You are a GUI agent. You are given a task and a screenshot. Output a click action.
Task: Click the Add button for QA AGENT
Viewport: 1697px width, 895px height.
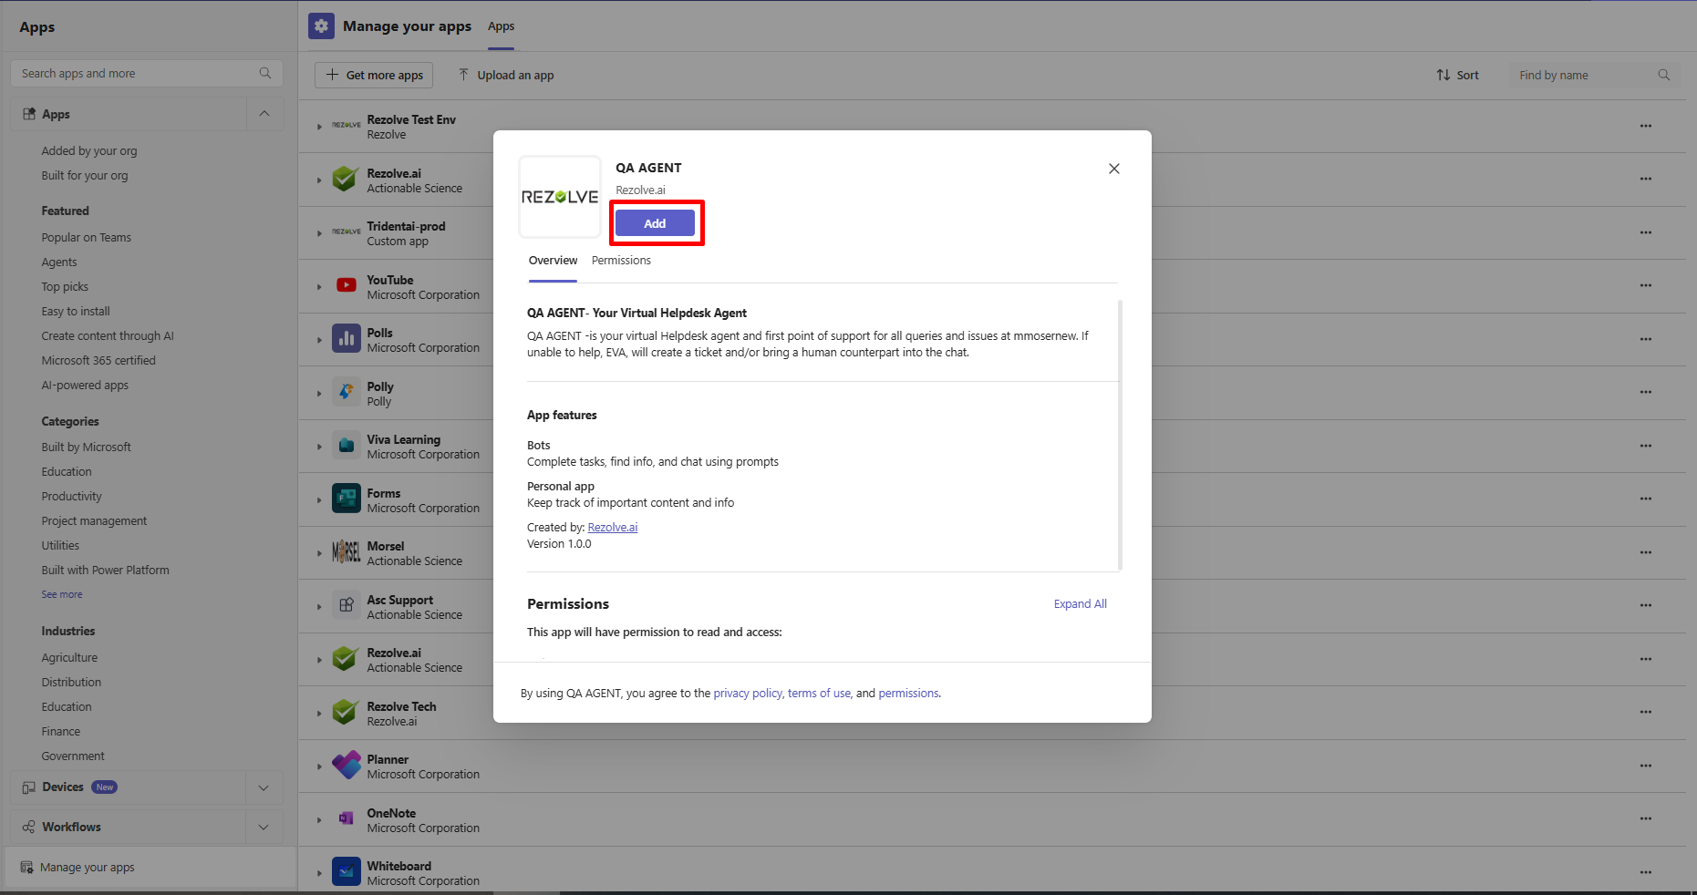[x=655, y=223]
